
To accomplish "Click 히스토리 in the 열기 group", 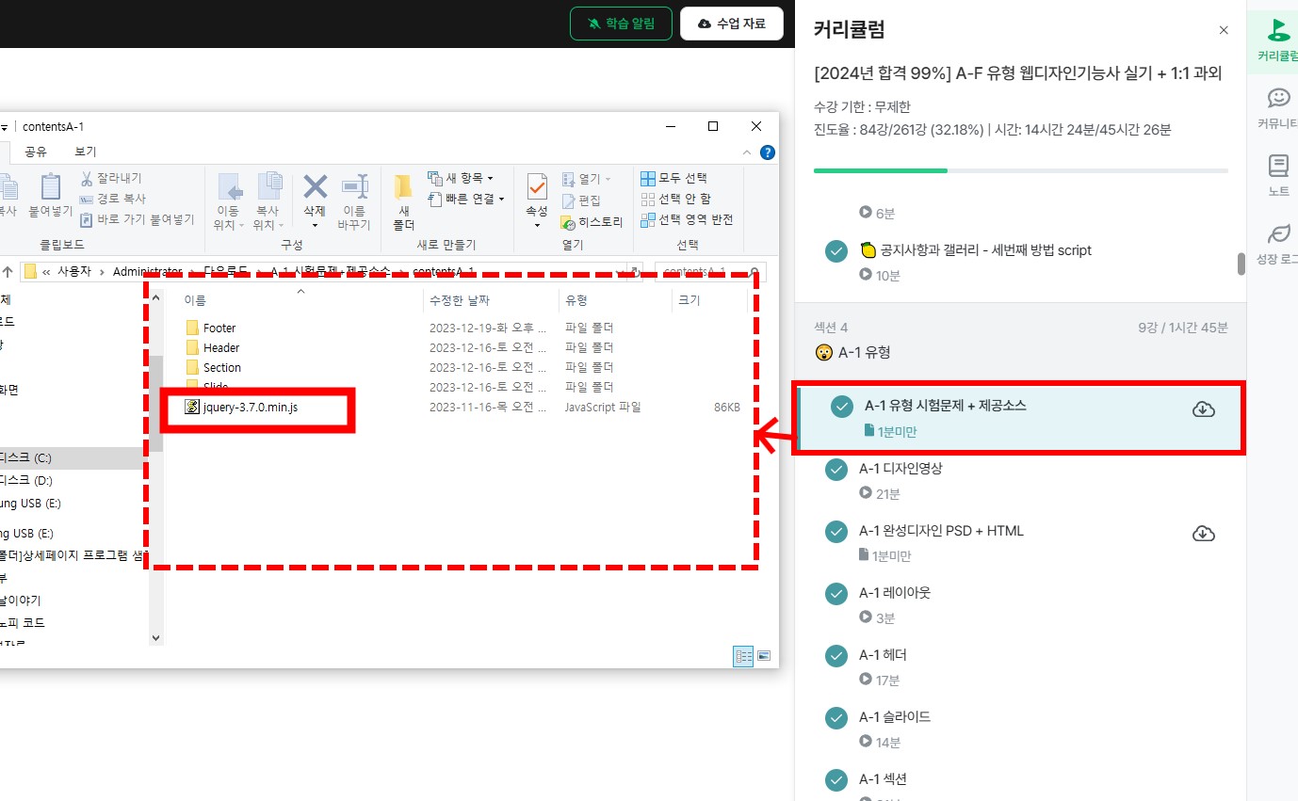I will click(592, 222).
